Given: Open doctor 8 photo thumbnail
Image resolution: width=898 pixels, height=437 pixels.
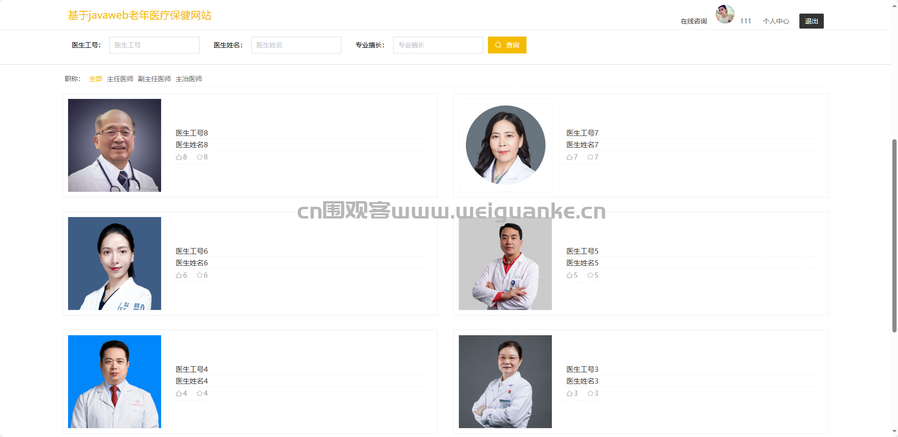Looking at the screenshot, I should coord(115,145).
